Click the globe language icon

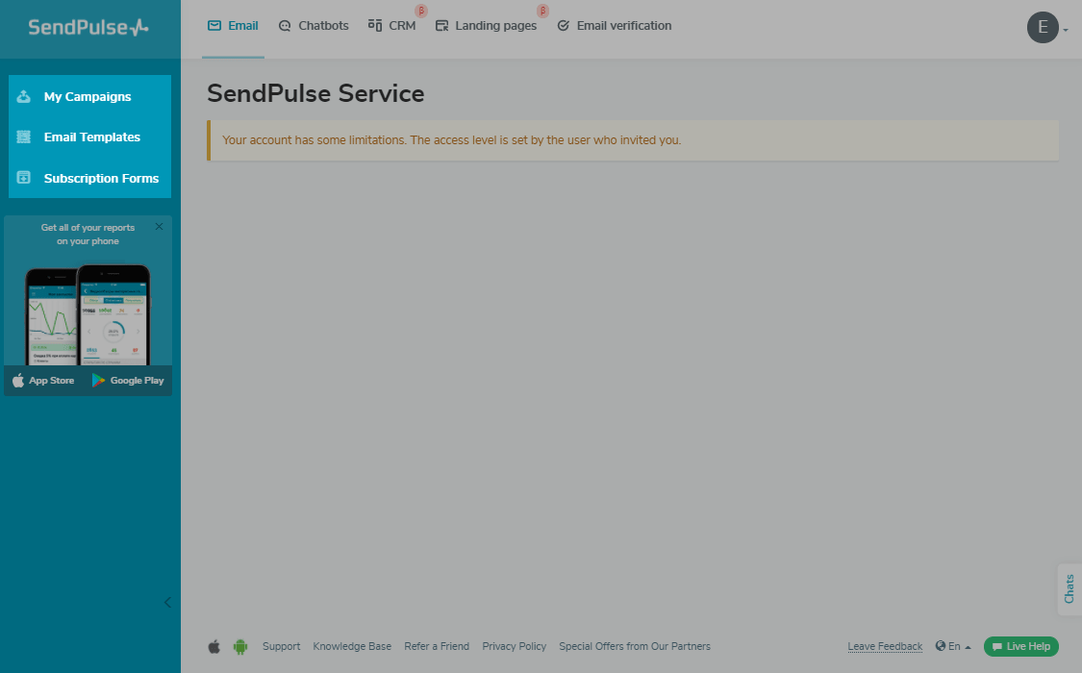[941, 646]
